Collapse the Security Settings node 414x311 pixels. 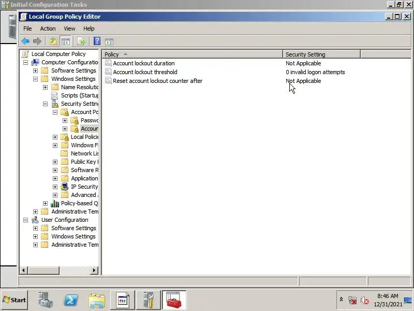click(x=45, y=104)
